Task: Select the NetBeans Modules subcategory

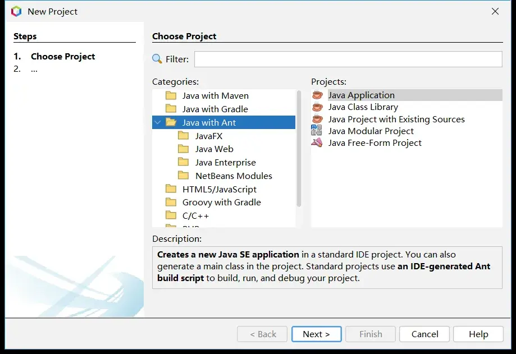Action: coord(234,176)
